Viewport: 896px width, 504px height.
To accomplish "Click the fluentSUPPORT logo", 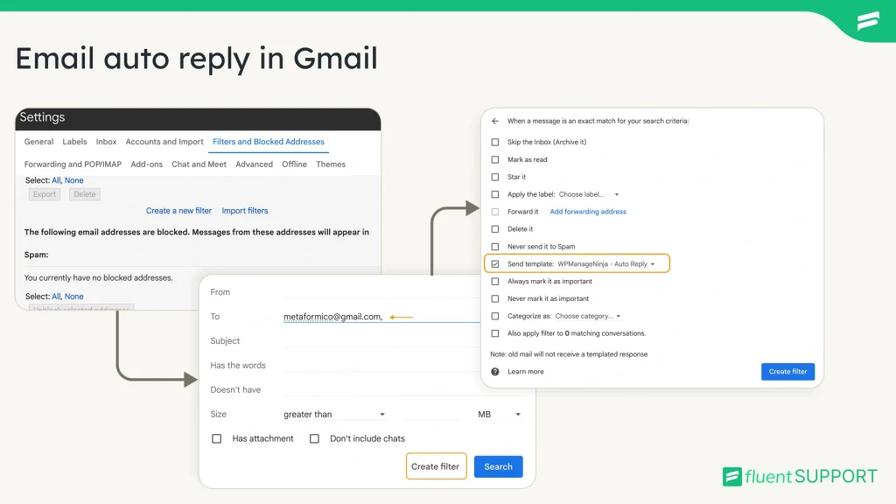I will (800, 476).
